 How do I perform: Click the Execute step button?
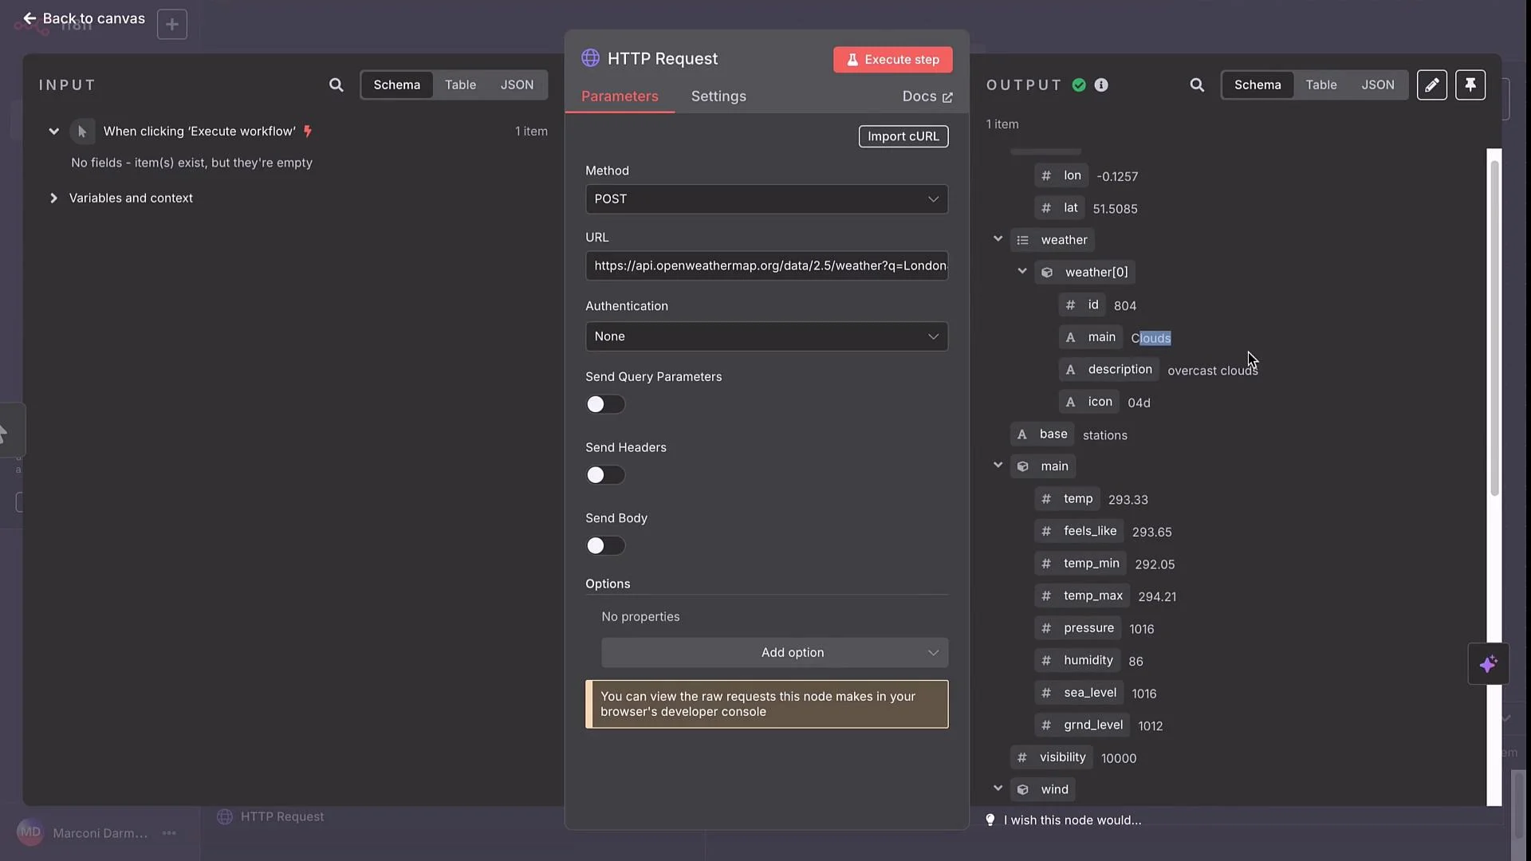click(x=892, y=59)
